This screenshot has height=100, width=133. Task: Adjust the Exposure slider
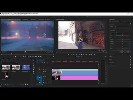point(122,40)
